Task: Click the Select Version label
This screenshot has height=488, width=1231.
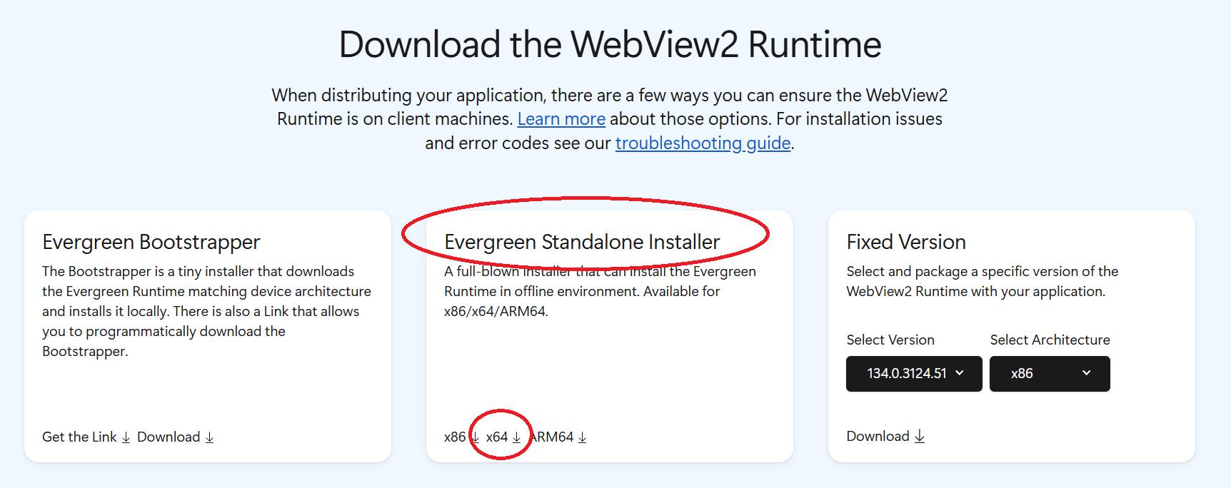Action: click(890, 340)
